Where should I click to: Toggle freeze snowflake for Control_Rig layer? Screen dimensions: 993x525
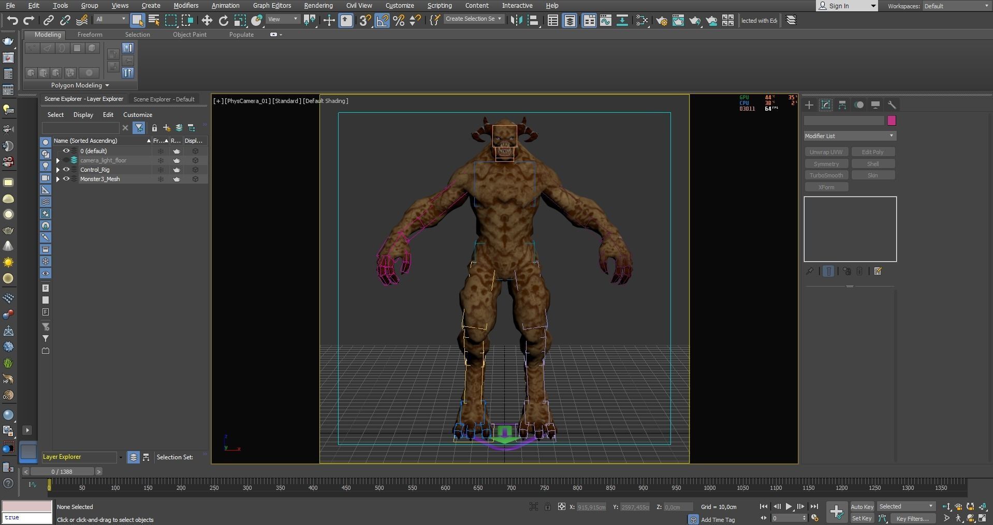[161, 170]
